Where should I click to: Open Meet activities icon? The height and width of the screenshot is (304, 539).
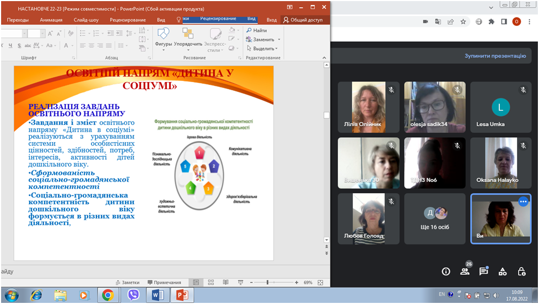pos(503,272)
